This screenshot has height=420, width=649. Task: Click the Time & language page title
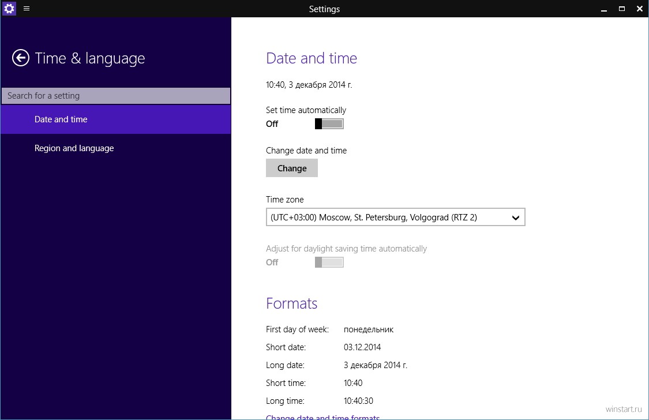(90, 58)
